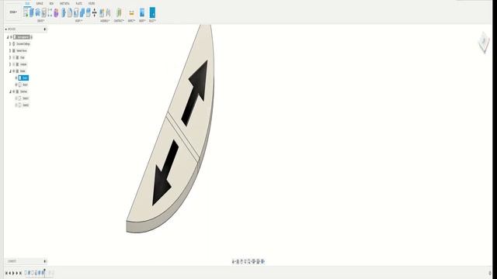Select the highlighted Body1 row
497x279 pixels.
(23, 77)
